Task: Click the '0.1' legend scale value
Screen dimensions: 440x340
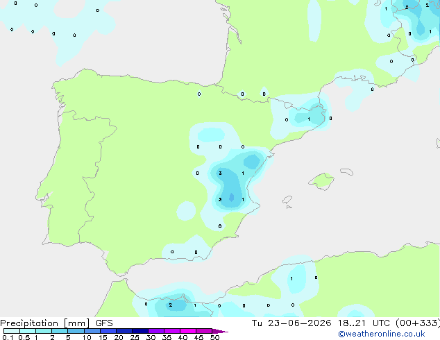Action: click(8, 337)
